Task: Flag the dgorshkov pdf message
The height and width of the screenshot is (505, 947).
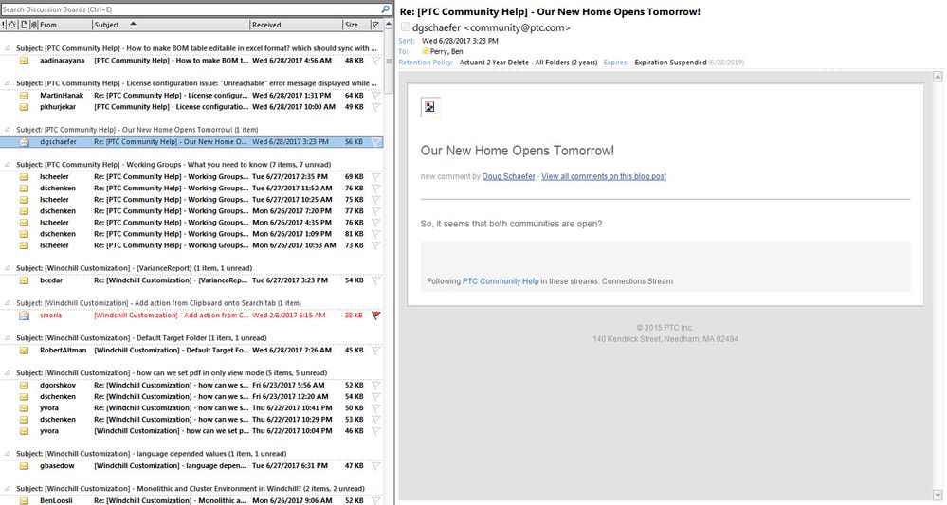Action: [x=375, y=385]
